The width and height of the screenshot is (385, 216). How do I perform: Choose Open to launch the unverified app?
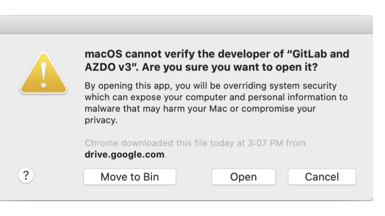(243, 177)
